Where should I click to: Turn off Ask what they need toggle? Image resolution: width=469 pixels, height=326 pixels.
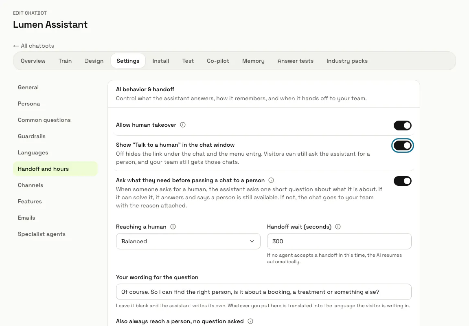click(x=402, y=181)
